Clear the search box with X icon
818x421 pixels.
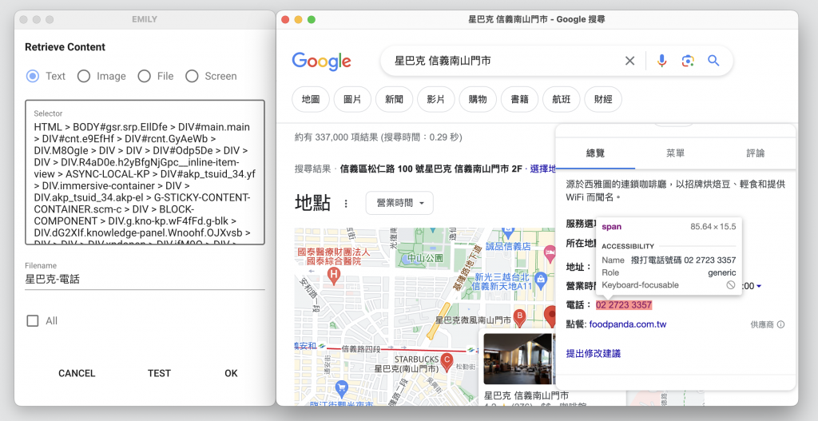[x=629, y=61]
